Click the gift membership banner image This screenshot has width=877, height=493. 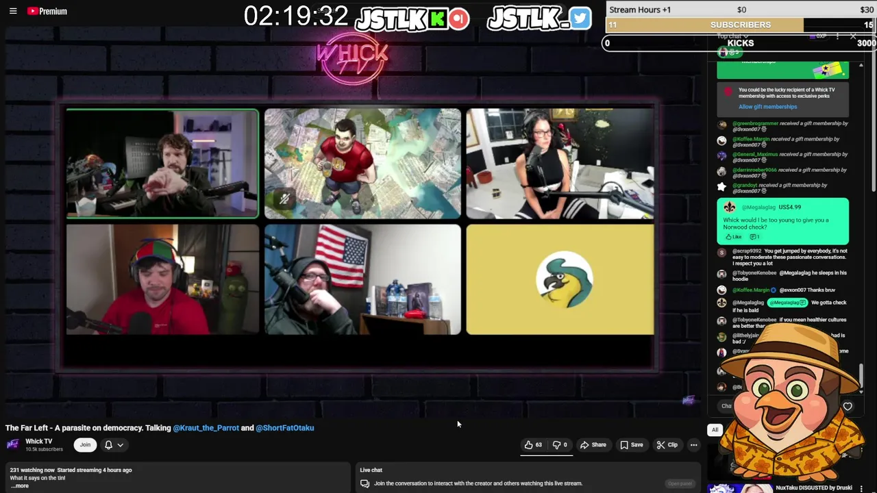pyautogui.click(x=830, y=69)
